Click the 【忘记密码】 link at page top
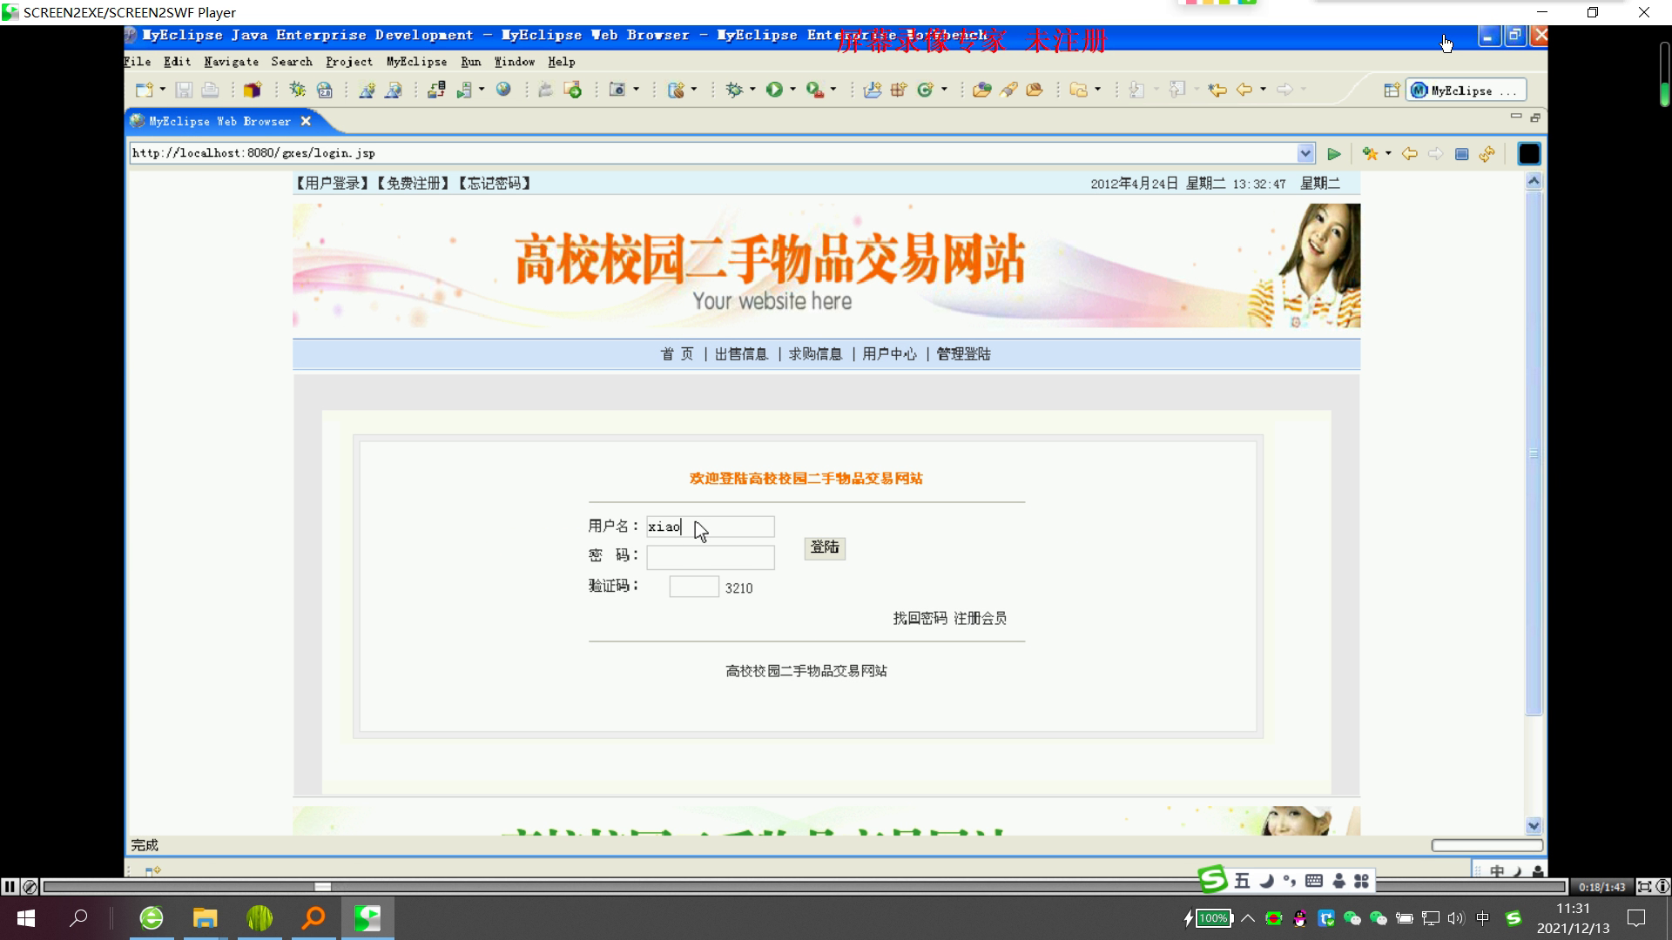Screen dimensions: 1672x940 (495, 183)
